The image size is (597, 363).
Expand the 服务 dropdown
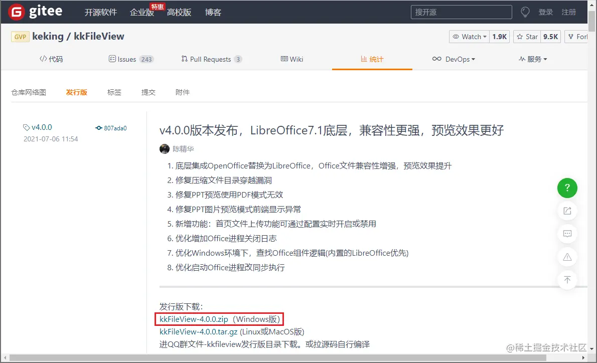pos(533,59)
